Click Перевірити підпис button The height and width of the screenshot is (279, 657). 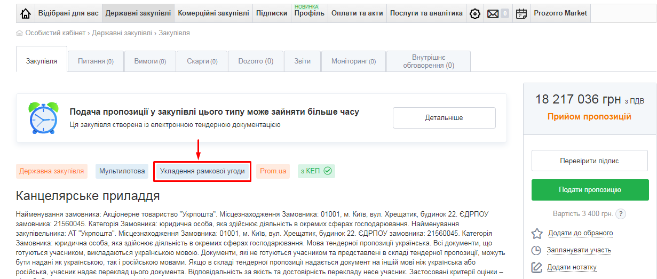(x=590, y=161)
